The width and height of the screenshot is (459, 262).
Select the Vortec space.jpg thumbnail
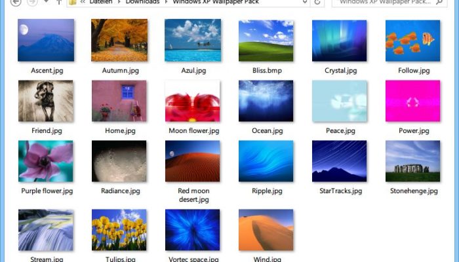click(x=193, y=230)
